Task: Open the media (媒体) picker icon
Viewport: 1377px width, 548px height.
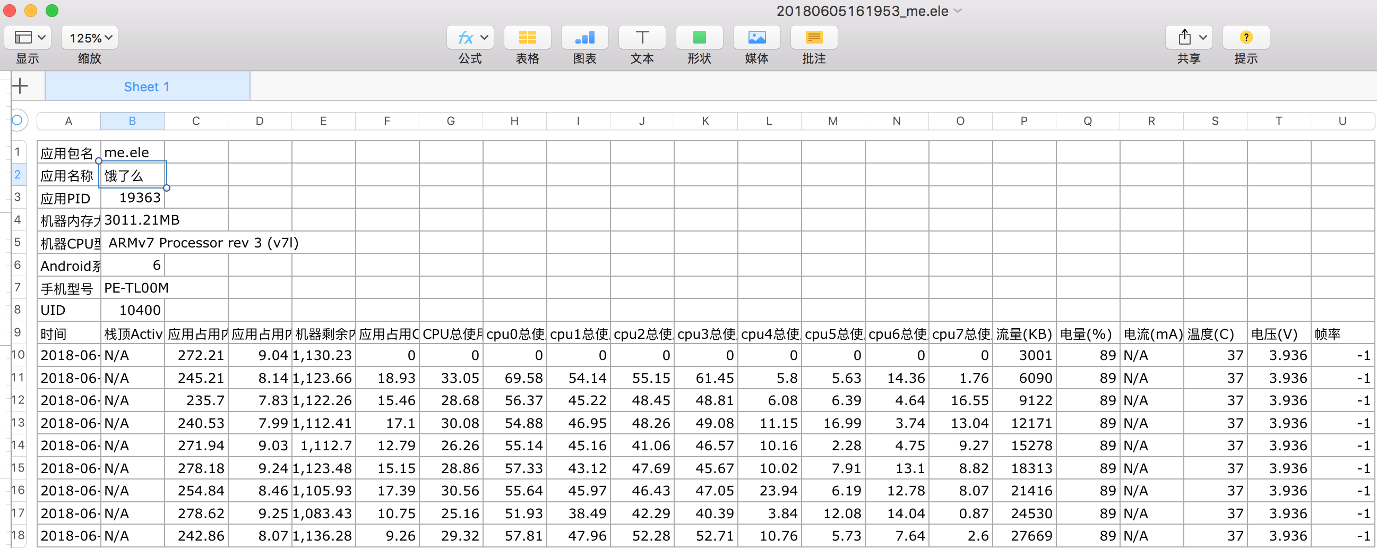Action: 756,37
